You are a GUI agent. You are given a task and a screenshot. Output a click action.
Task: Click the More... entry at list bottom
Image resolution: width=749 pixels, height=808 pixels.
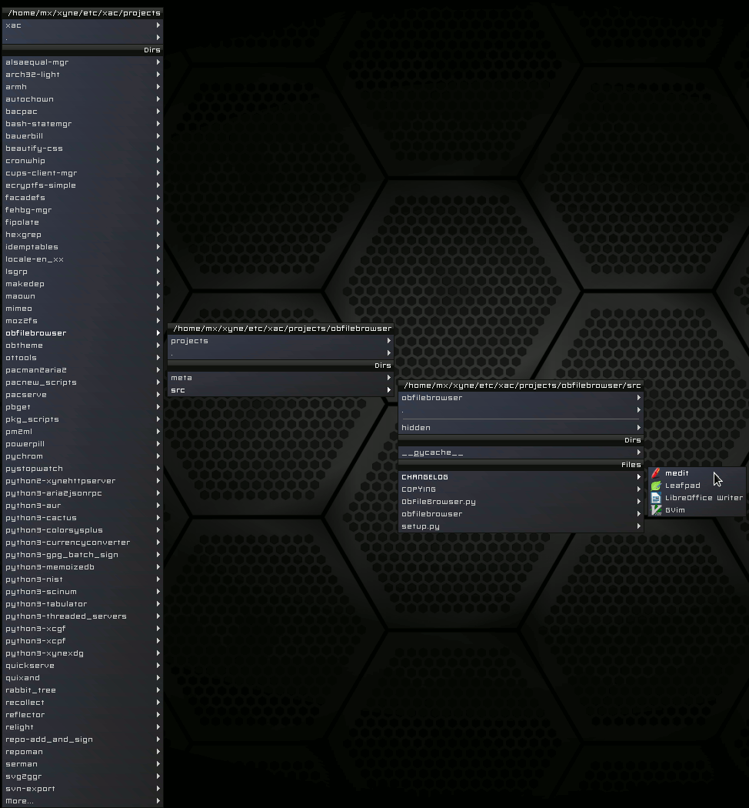pos(20,801)
